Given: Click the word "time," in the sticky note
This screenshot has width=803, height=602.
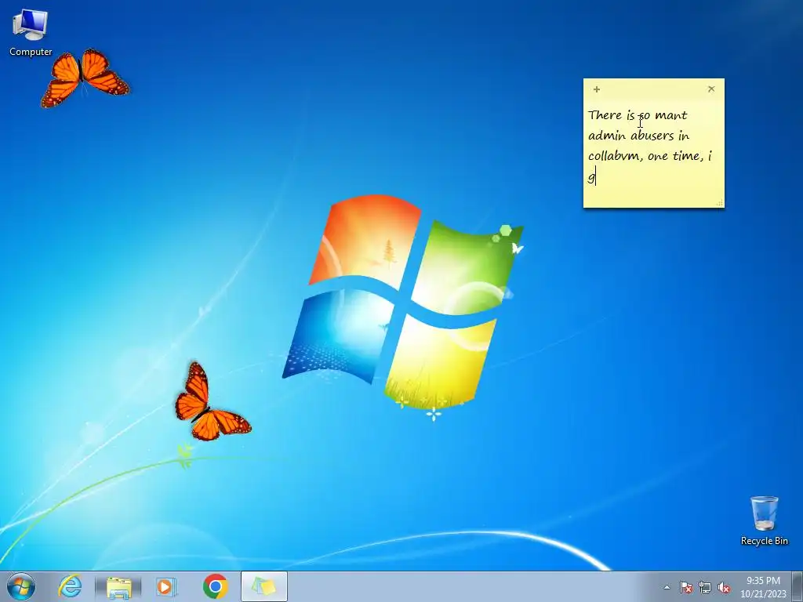Looking at the screenshot, I should [688, 156].
